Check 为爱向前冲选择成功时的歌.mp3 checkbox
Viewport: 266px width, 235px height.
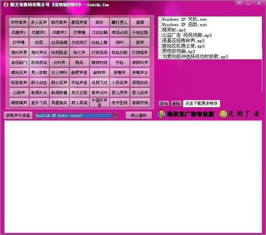pyautogui.click(x=160, y=57)
